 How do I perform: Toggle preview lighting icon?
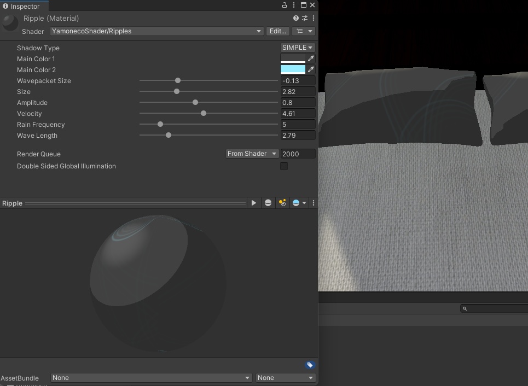click(282, 203)
